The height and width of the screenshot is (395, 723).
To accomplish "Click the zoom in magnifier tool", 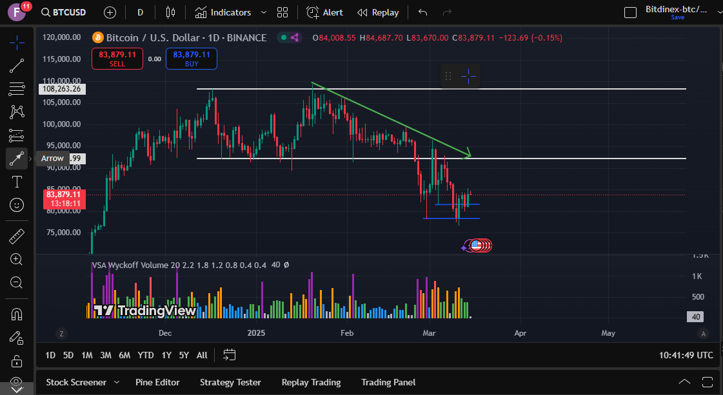I will point(17,260).
